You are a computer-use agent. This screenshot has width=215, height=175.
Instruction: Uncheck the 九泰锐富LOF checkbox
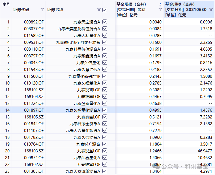point(105,164)
